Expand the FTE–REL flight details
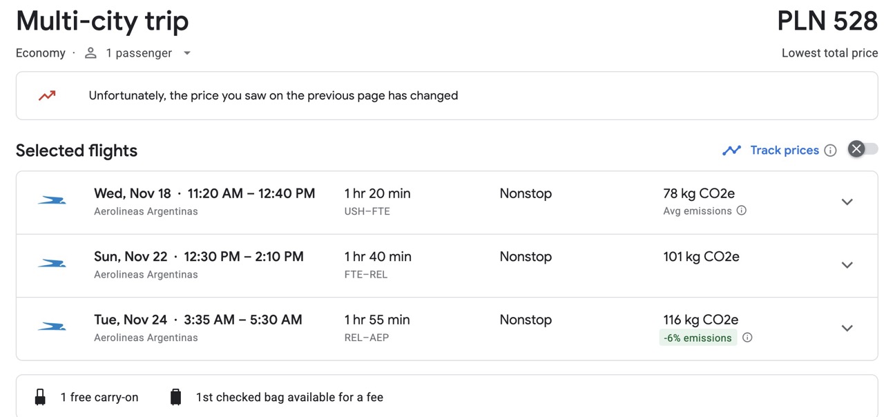 pyautogui.click(x=847, y=265)
